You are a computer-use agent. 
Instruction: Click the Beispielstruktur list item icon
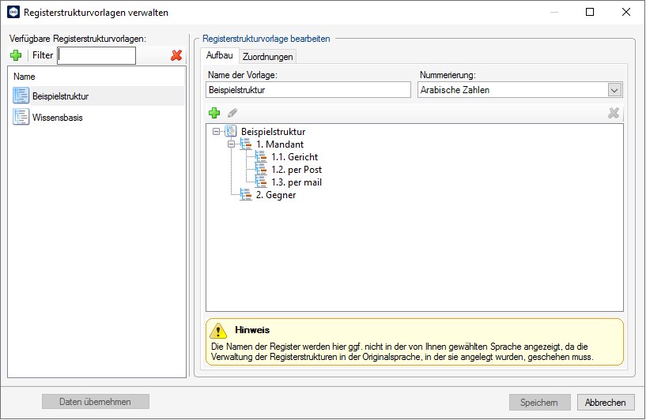click(21, 96)
